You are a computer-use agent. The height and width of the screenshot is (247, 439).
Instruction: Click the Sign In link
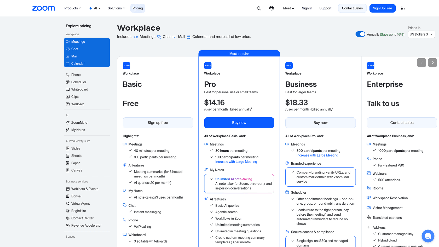pos(307,8)
